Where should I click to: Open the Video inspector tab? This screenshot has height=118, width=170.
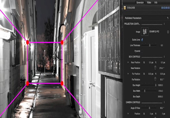click(x=149, y=2)
